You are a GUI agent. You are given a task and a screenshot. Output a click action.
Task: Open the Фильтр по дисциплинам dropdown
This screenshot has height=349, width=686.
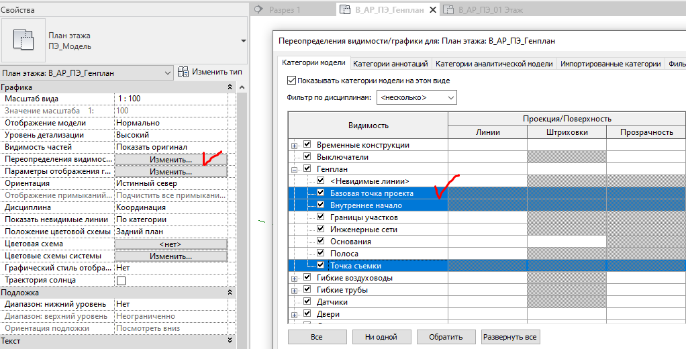click(416, 98)
